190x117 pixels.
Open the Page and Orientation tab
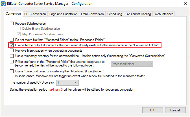point(63,14)
